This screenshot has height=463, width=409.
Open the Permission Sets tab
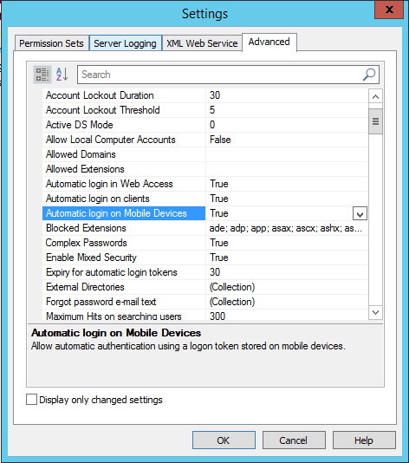52,43
